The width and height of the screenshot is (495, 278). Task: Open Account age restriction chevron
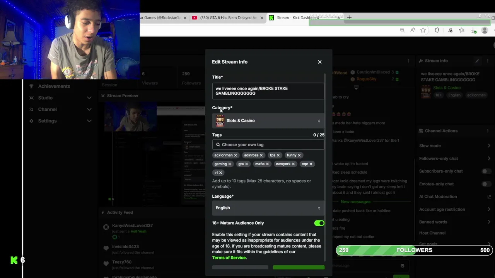click(x=489, y=209)
